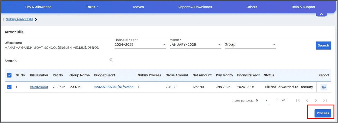Click the Process button
Image resolution: width=338 pixels, height=123 pixels.
coord(323,113)
